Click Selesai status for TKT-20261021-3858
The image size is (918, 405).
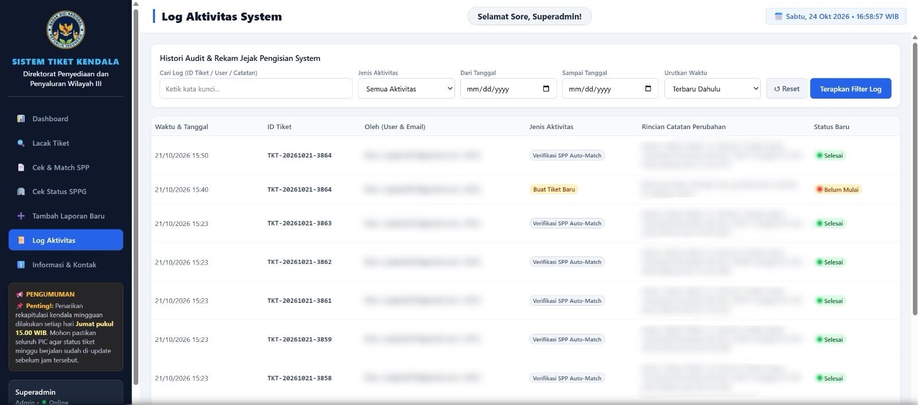[830, 378]
